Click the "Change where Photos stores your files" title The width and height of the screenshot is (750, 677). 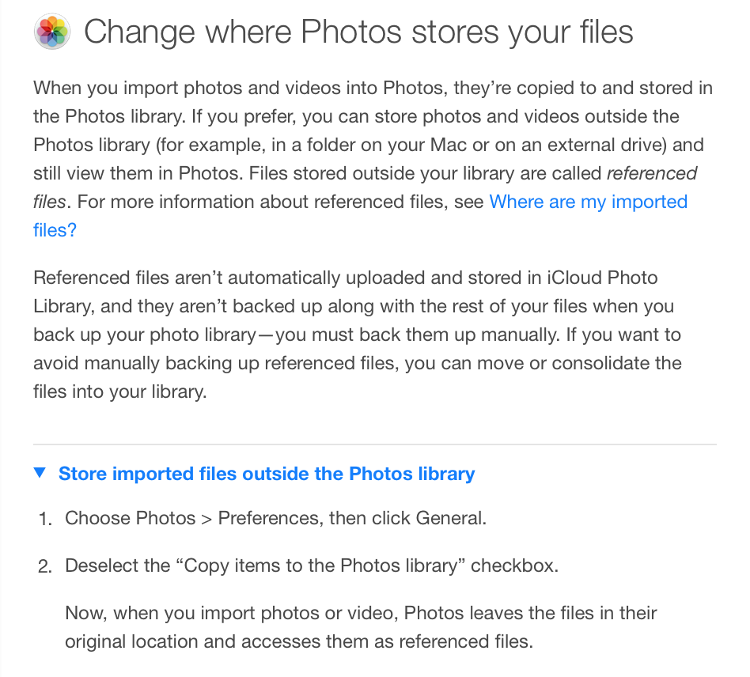(358, 32)
